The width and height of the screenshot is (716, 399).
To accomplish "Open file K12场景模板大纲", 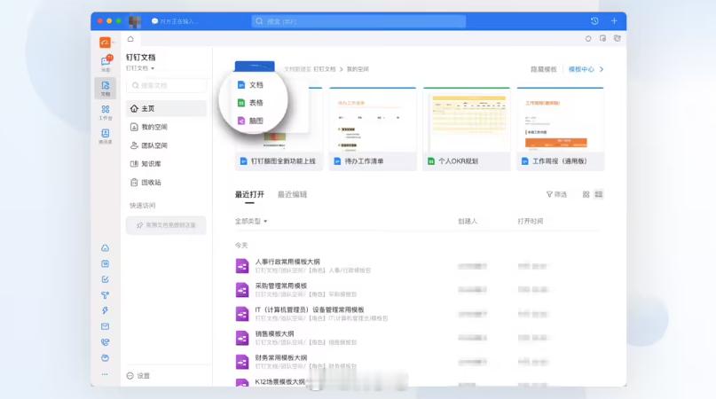I will pos(279,381).
